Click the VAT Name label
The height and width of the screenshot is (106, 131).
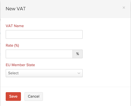pyautogui.click(x=15, y=26)
